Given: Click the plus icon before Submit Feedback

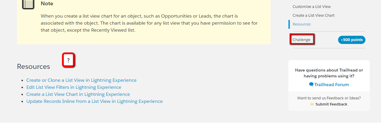Looking at the screenshot, I should [x=312, y=104].
